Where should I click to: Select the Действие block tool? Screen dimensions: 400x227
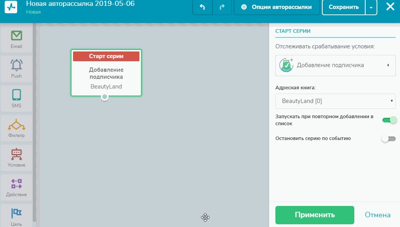(x=16, y=187)
